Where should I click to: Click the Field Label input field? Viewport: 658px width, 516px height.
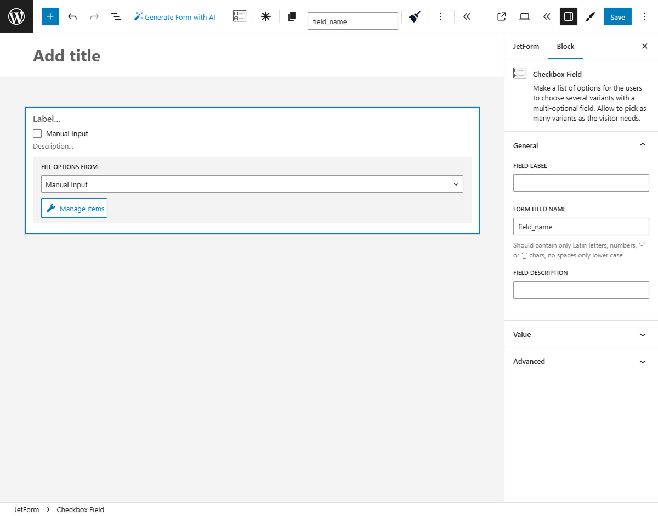(581, 182)
